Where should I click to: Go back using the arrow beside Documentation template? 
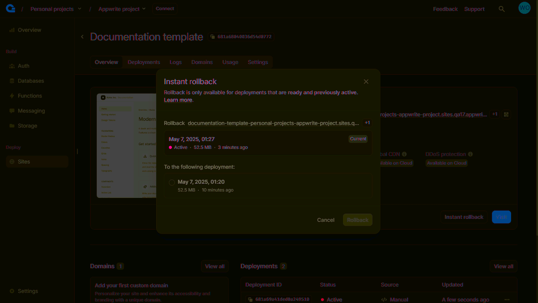(82, 37)
